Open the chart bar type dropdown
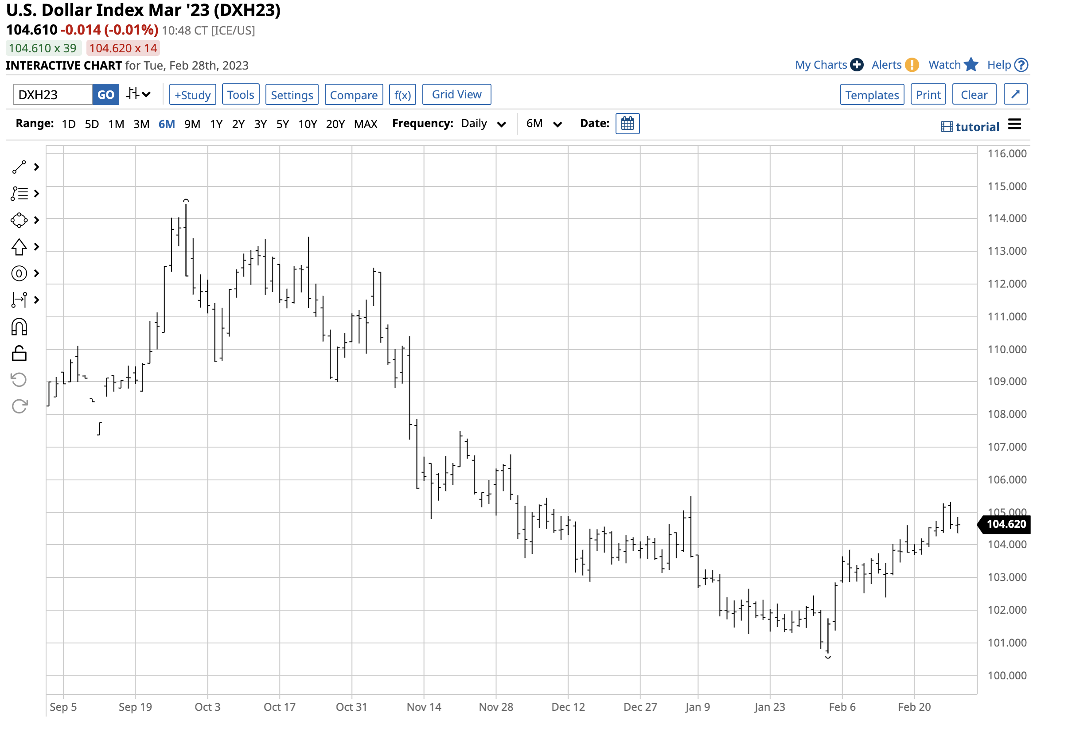The height and width of the screenshot is (748, 1076). [x=139, y=94]
